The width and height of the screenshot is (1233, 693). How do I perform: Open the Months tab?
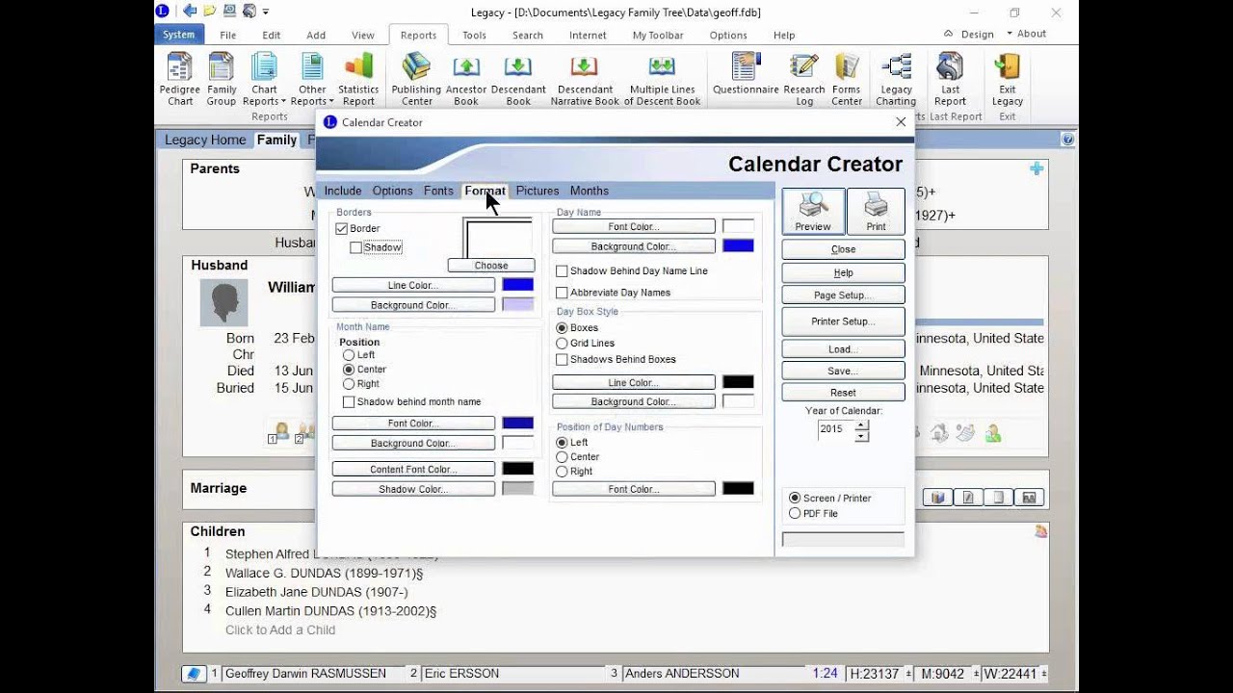click(x=590, y=191)
